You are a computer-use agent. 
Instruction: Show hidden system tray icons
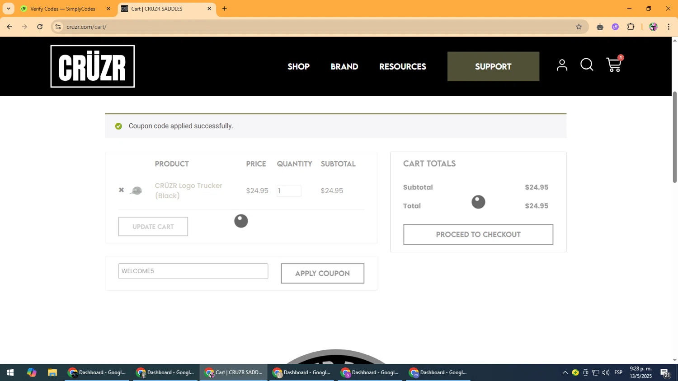click(565, 372)
